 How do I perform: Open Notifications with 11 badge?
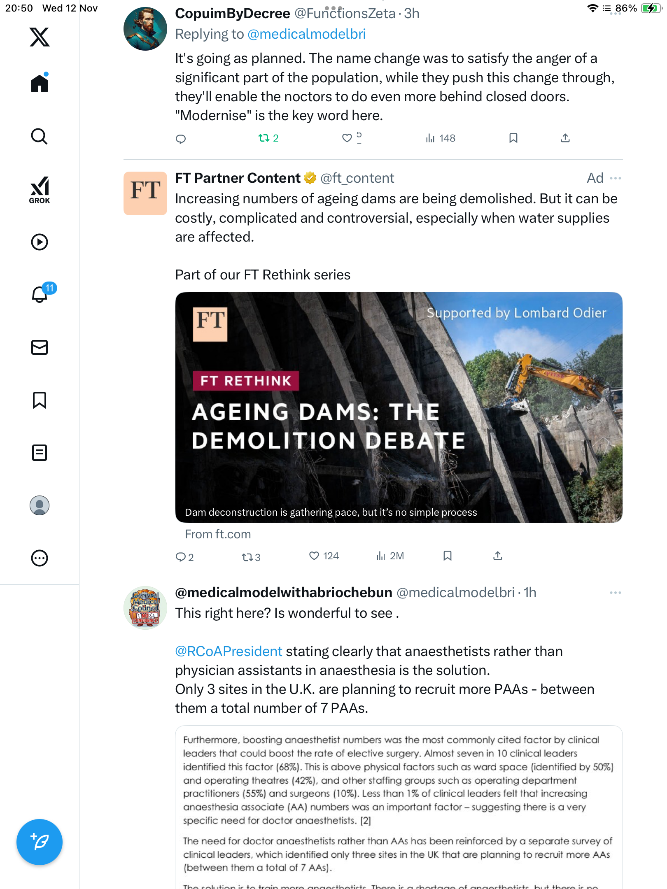pyautogui.click(x=40, y=294)
